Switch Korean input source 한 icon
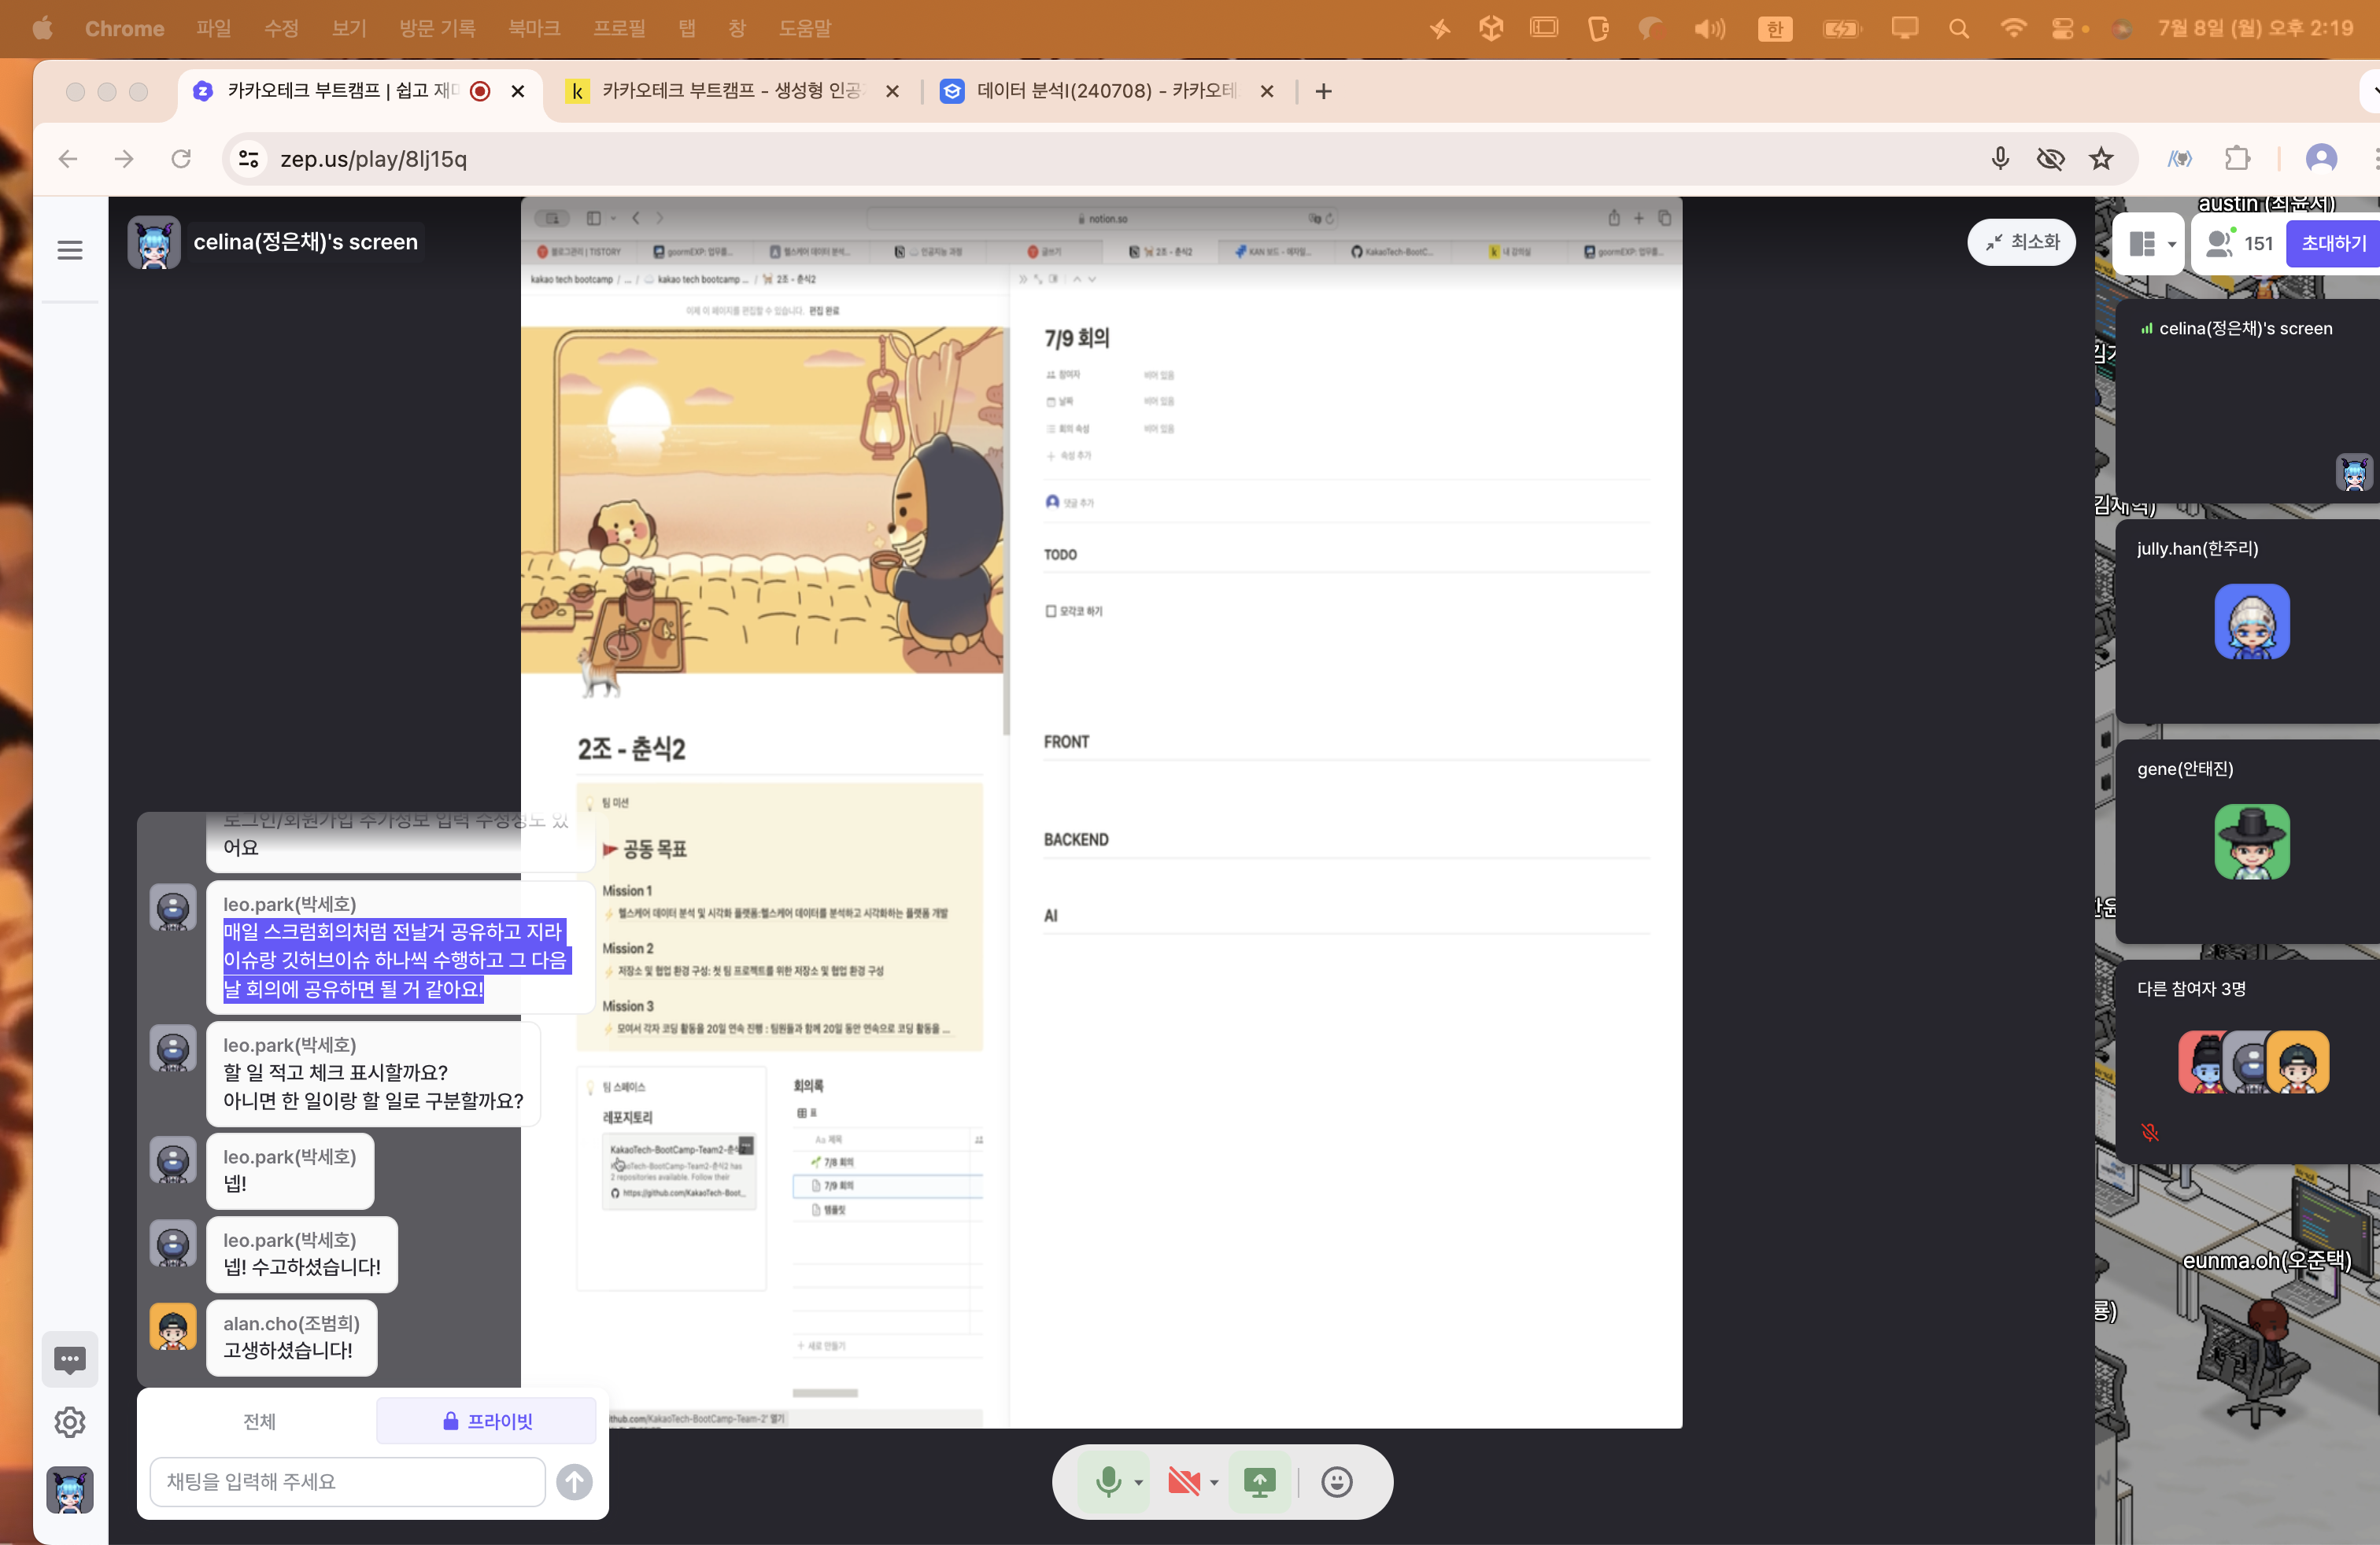The image size is (2380, 1545). (x=1775, y=28)
